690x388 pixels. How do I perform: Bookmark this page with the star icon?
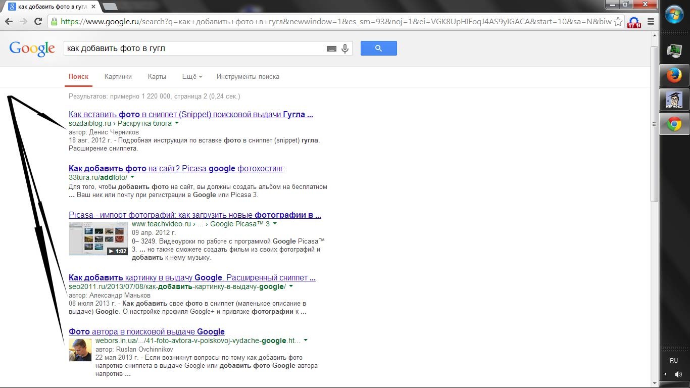(618, 22)
